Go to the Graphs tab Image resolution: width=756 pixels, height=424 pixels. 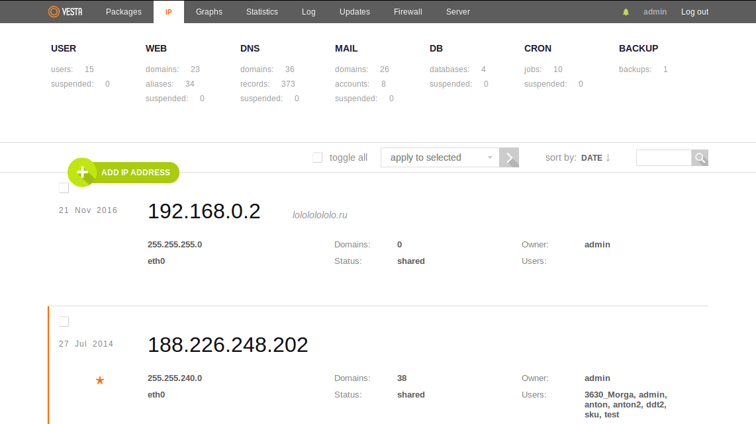tap(209, 12)
